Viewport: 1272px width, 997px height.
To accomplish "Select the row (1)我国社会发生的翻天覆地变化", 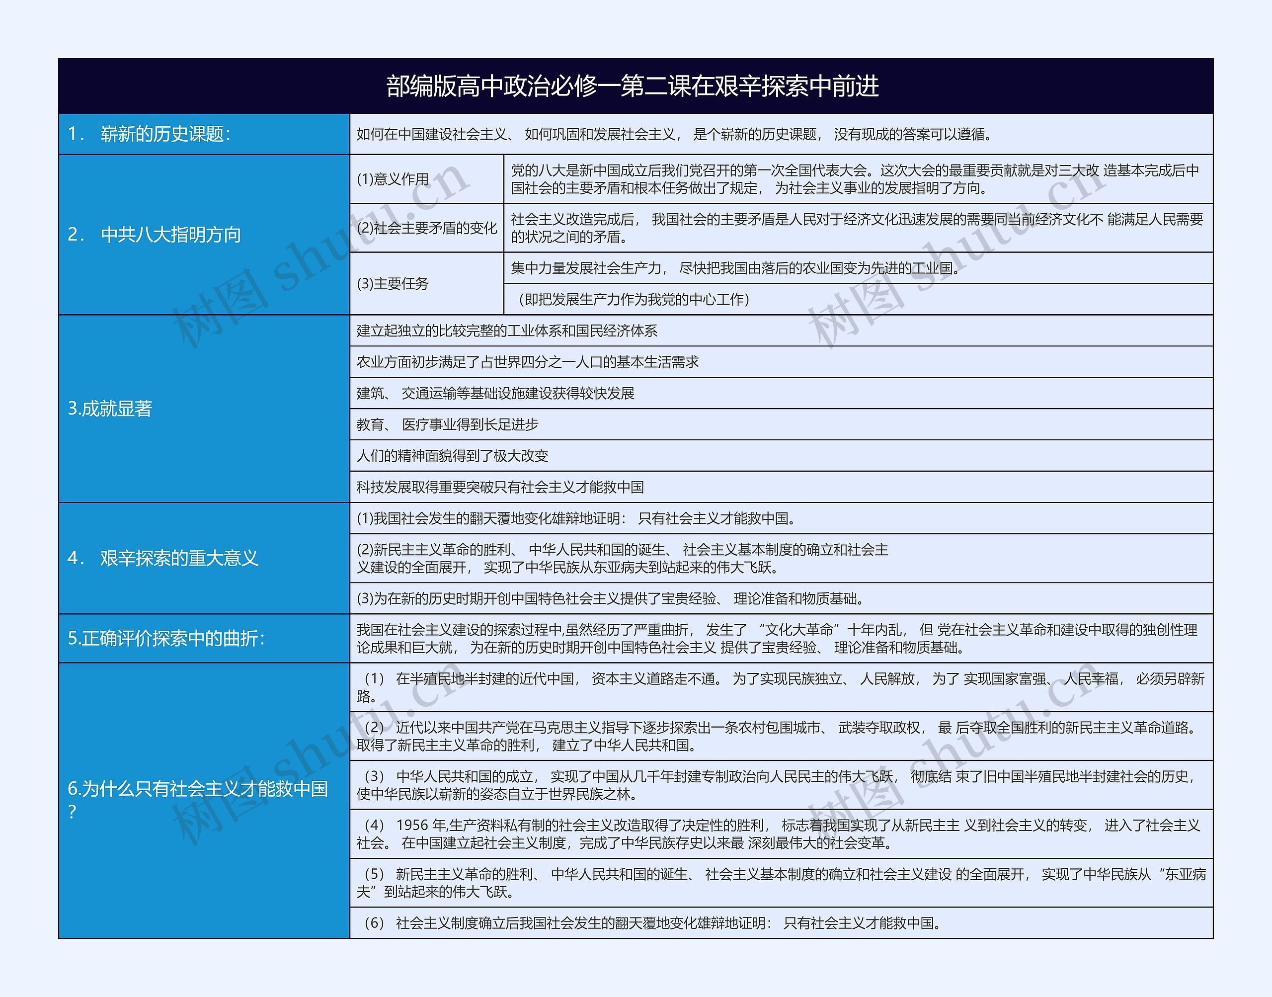I will [781, 518].
